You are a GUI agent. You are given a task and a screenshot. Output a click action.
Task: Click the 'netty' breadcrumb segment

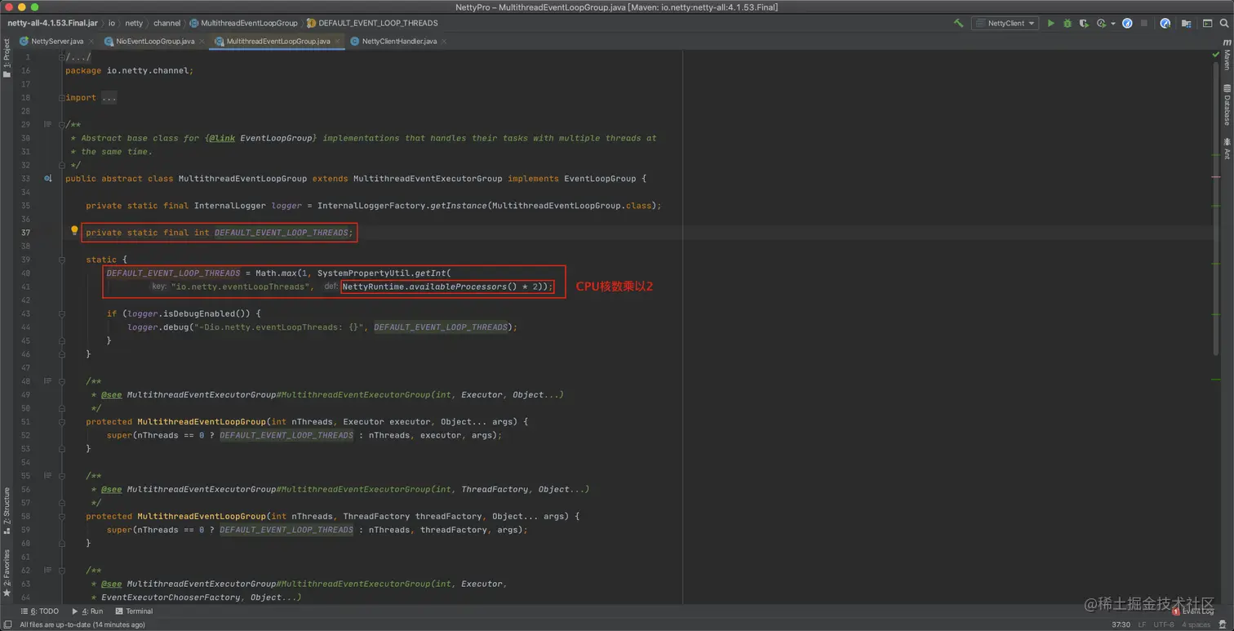coord(133,23)
